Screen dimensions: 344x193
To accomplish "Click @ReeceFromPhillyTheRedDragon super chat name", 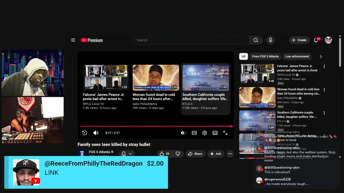I will (94, 164).
